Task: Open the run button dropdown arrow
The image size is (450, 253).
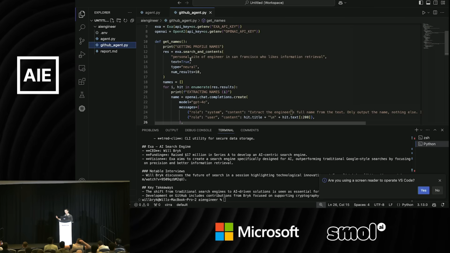Action: pos(428,12)
